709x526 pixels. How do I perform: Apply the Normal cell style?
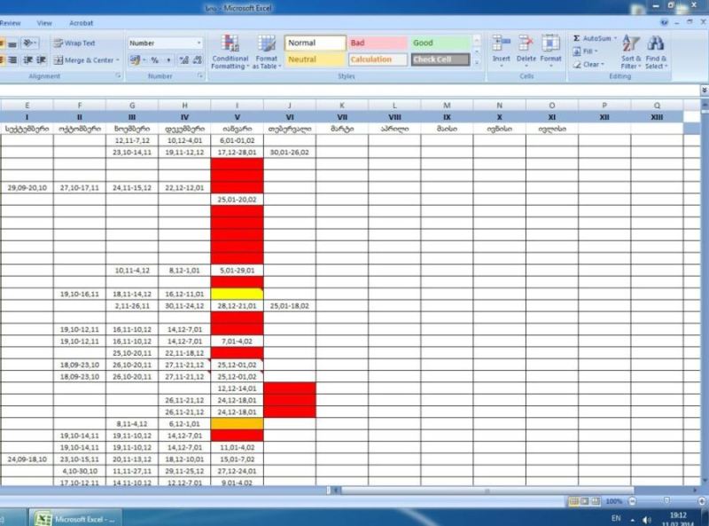[x=316, y=43]
